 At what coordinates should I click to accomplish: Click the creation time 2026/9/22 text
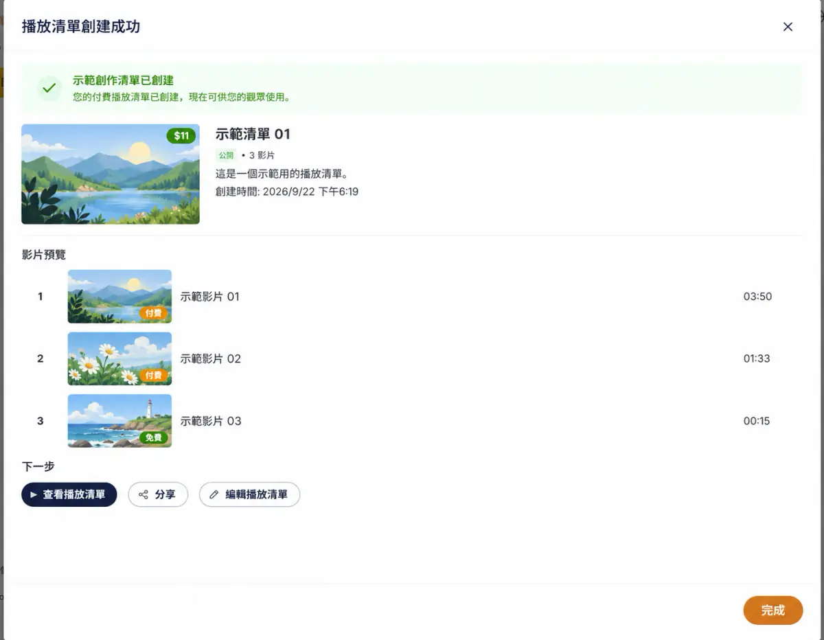pos(287,192)
